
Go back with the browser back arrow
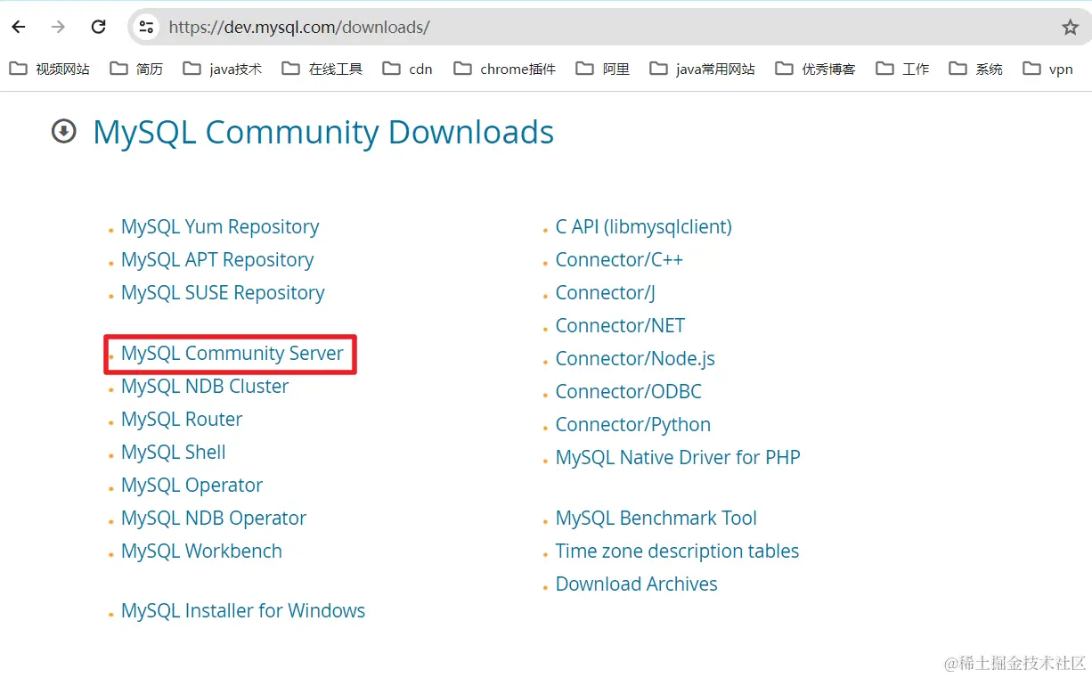[x=19, y=27]
